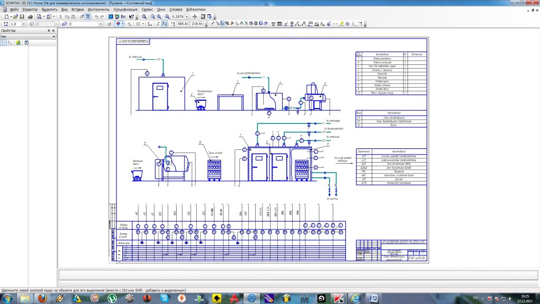Open the grid settings dropdown arrow
This screenshot has width=540, height=304.
pos(143,24)
